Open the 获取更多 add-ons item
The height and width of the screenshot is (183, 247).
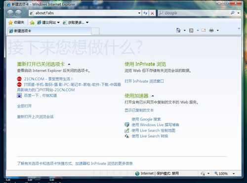click(x=76, y=22)
